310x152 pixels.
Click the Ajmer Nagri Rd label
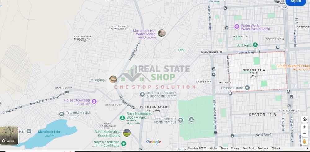(249, 53)
